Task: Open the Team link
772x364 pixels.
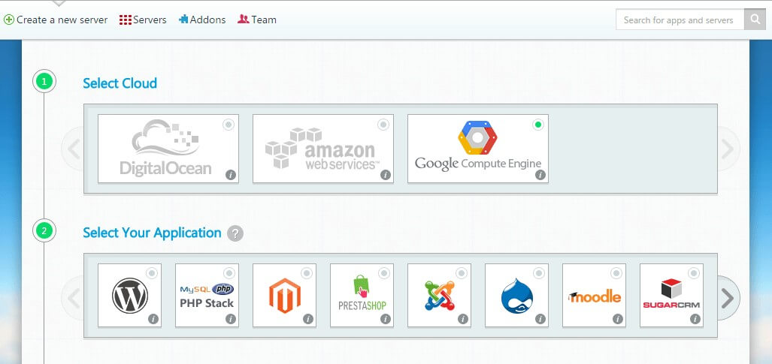Action: [257, 20]
